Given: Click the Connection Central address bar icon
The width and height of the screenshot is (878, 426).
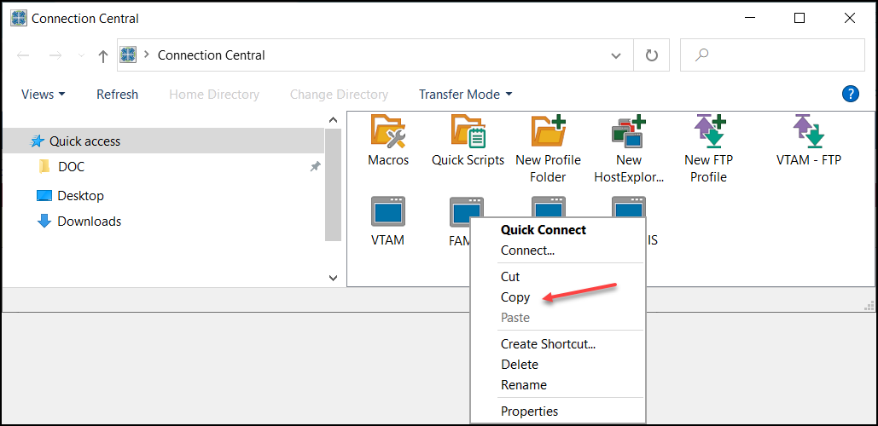Looking at the screenshot, I should click(128, 55).
